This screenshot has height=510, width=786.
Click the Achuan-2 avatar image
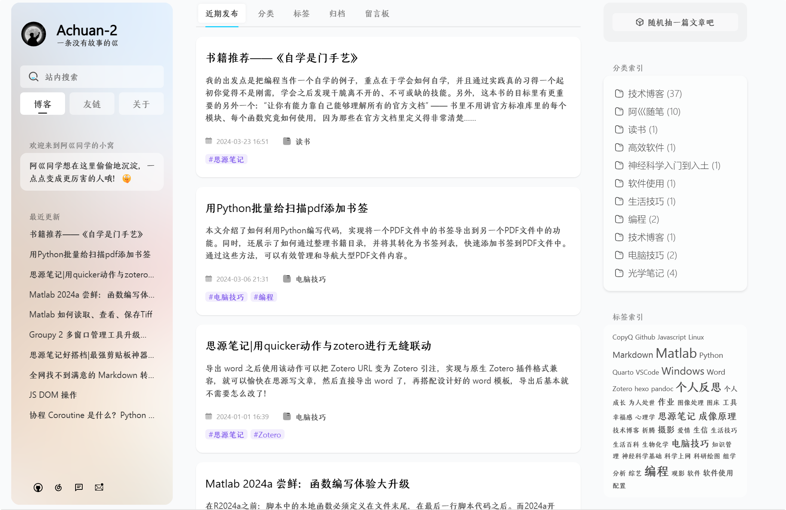coord(34,34)
